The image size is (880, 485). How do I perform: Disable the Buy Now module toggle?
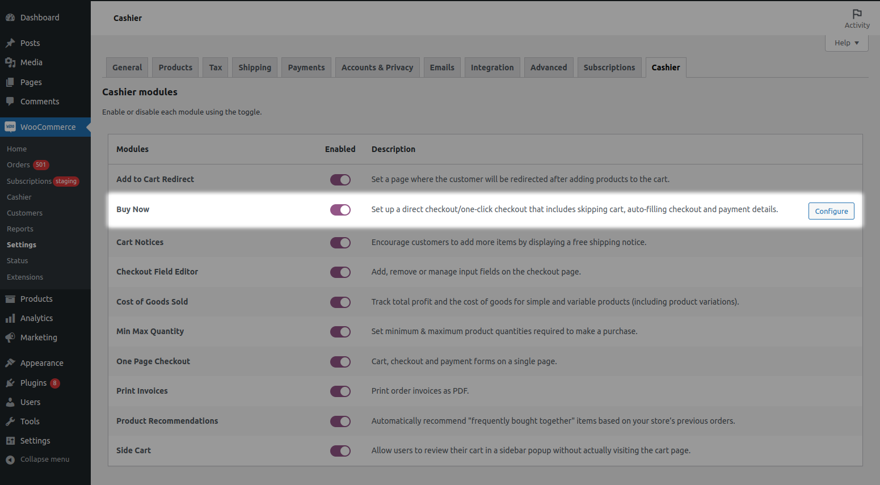[x=340, y=209]
